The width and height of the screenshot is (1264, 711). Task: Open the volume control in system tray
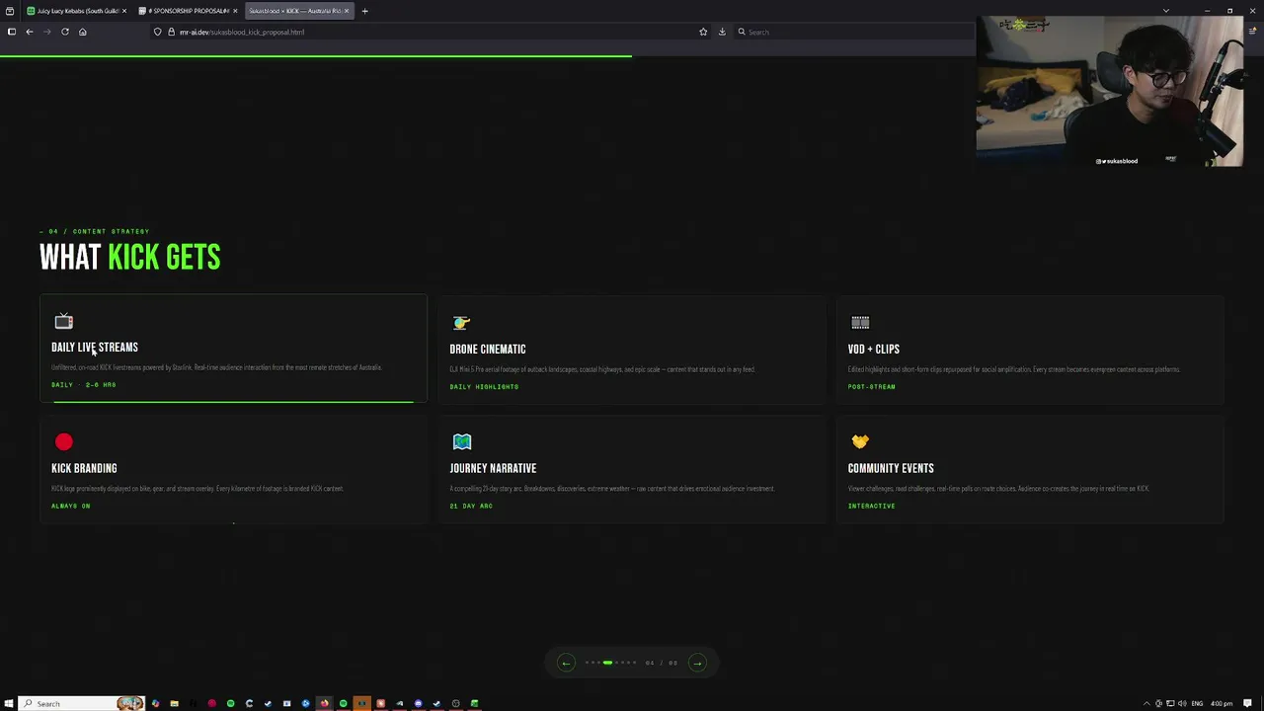tap(1182, 703)
